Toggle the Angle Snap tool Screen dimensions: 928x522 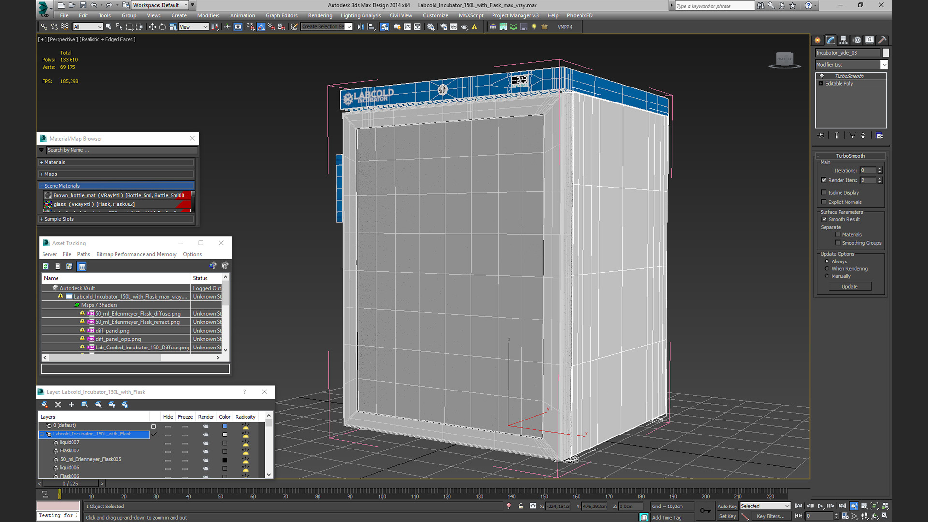coord(261,27)
